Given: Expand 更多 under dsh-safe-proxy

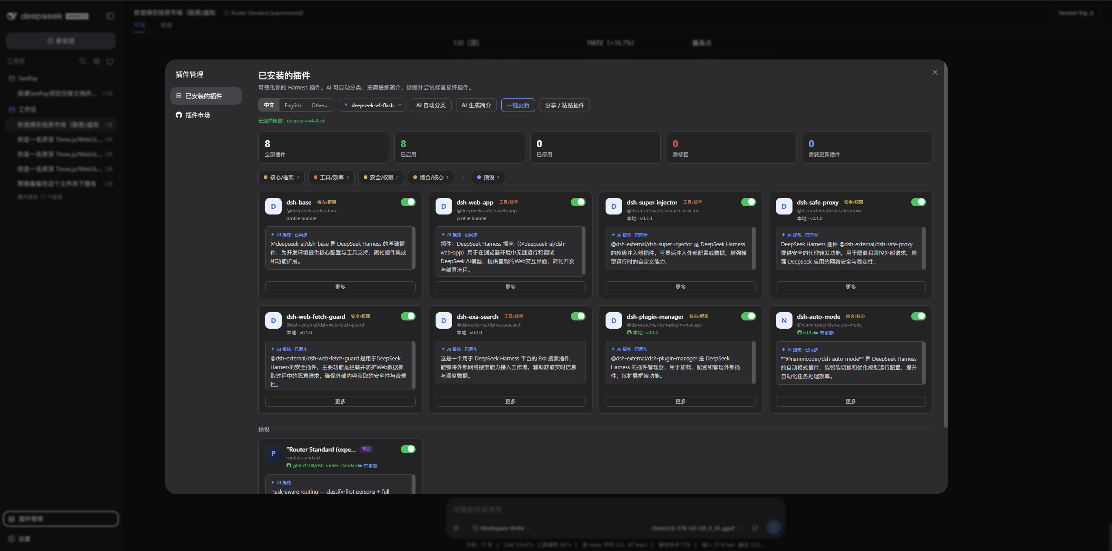Looking at the screenshot, I should click(x=851, y=287).
